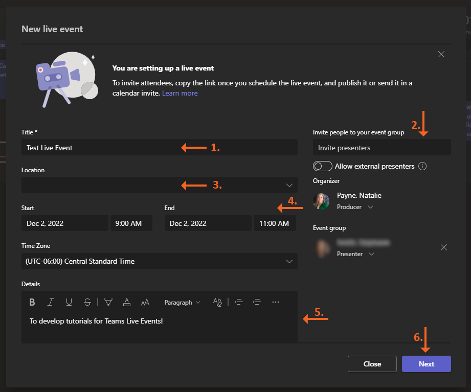Viewport: 471px width, 392px height.
Task: Increase indent of the details text
Action: [257, 302]
